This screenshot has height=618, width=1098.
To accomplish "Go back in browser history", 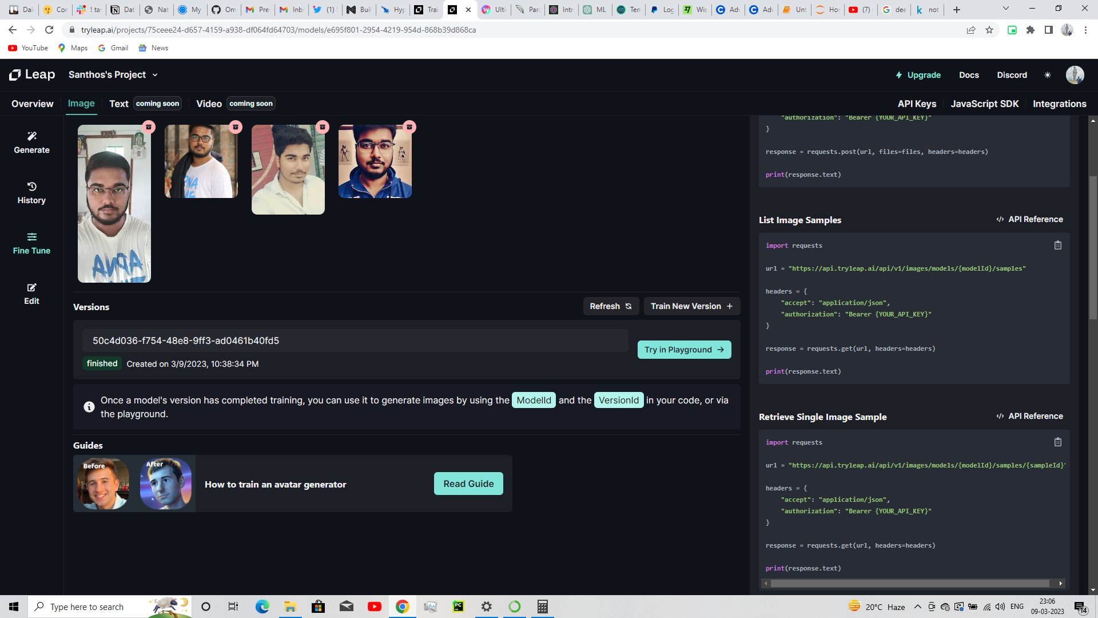I will (13, 30).
